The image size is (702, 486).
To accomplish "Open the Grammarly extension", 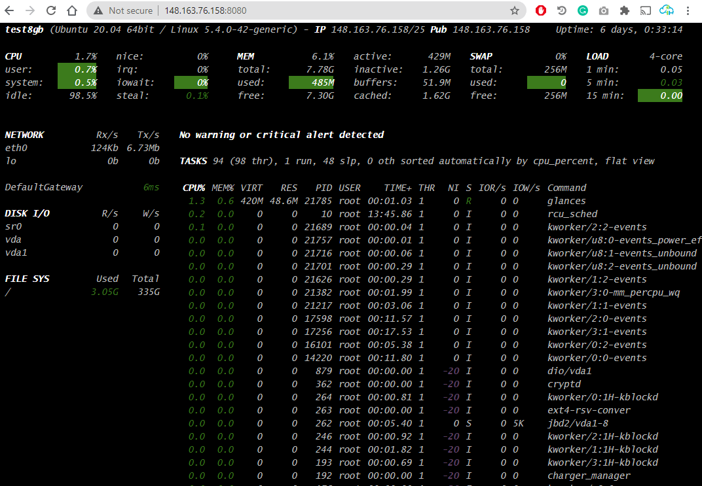I will [x=582, y=10].
